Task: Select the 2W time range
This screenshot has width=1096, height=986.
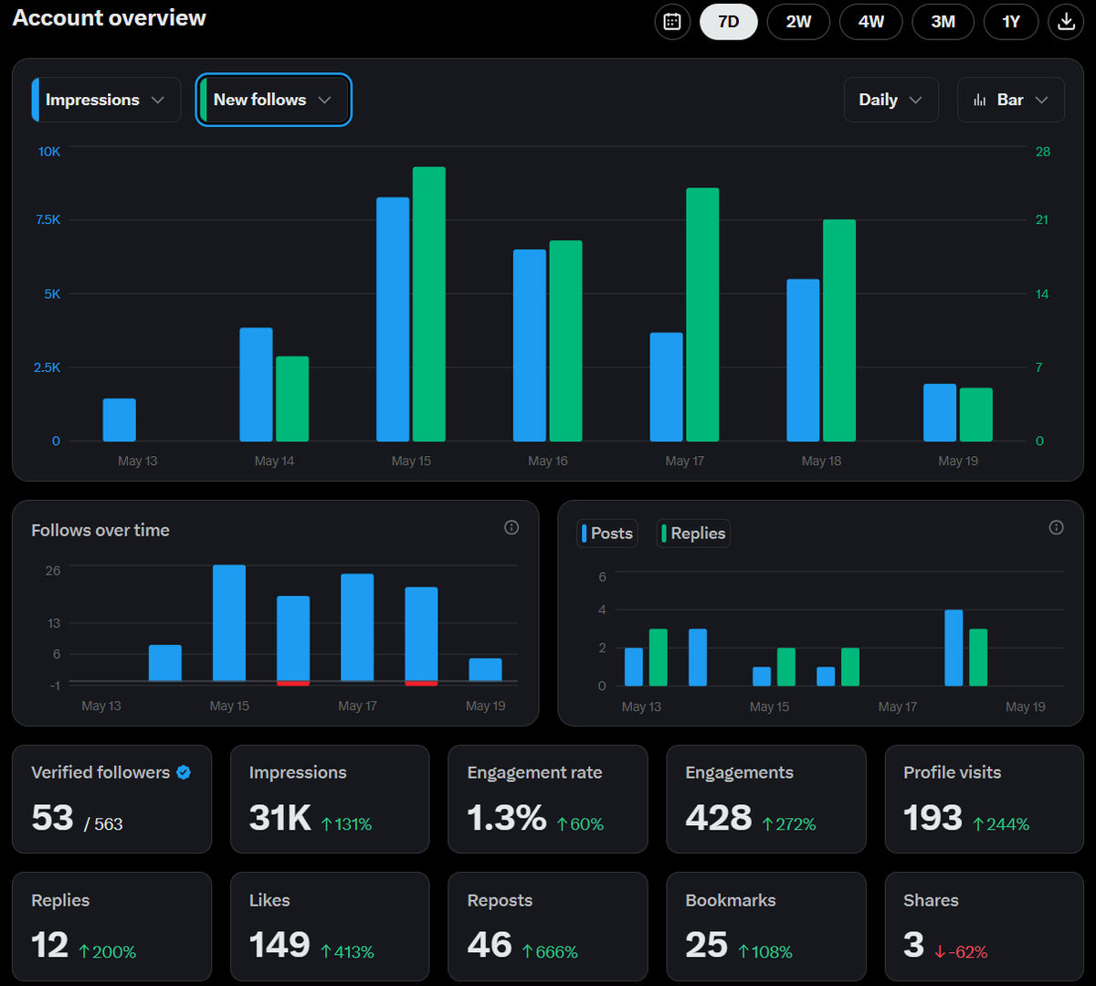Action: pyautogui.click(x=798, y=22)
